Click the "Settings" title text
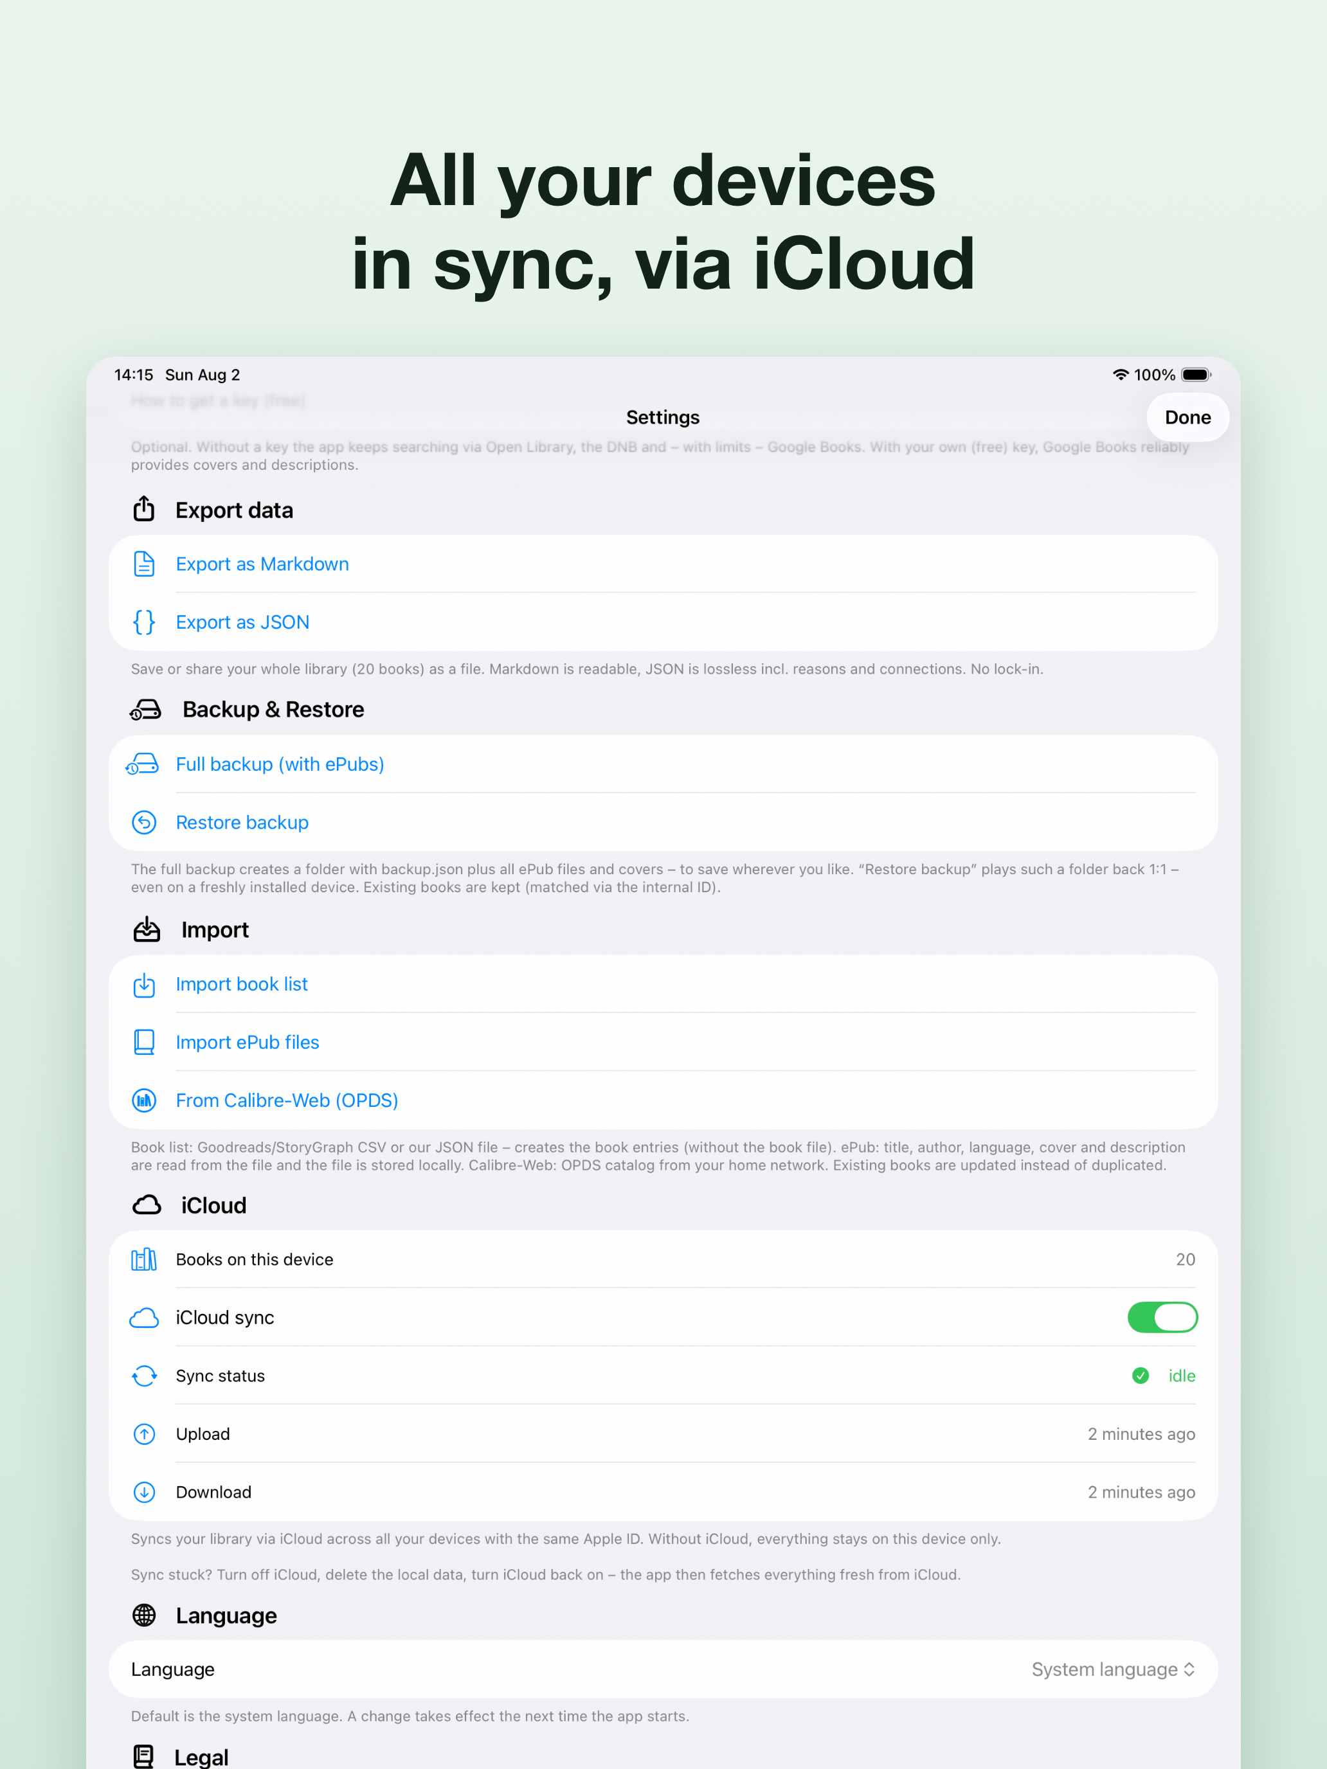Viewport: 1327px width, 1769px height. [663, 417]
